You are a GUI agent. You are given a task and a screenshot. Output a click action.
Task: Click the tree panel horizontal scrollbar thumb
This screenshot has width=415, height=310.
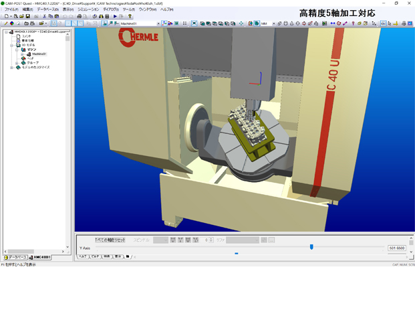pyautogui.click(x=21, y=251)
